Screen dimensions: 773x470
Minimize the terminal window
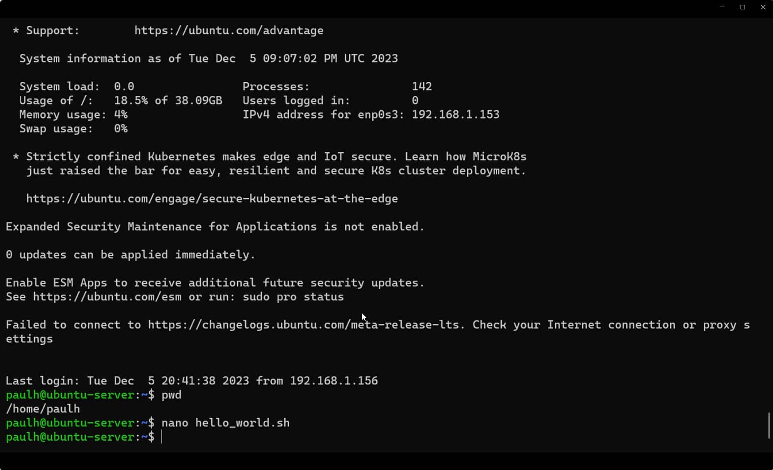pyautogui.click(x=722, y=7)
